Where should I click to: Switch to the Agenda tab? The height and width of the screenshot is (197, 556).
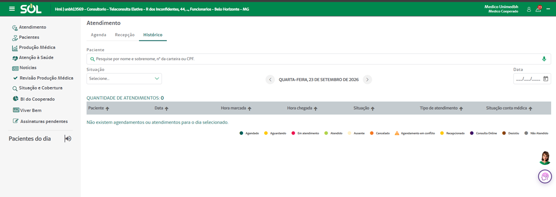click(99, 35)
